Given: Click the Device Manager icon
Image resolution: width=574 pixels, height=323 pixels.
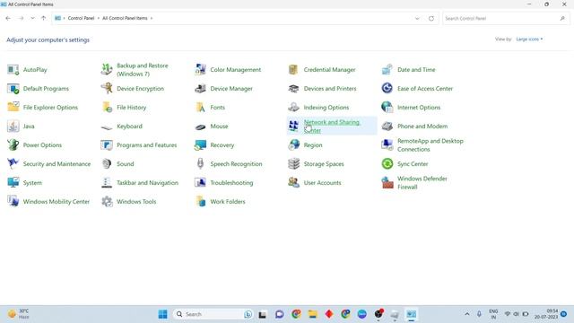Looking at the screenshot, I should [200, 89].
